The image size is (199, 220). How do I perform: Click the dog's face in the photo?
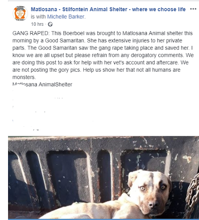pyautogui.click(x=150, y=190)
